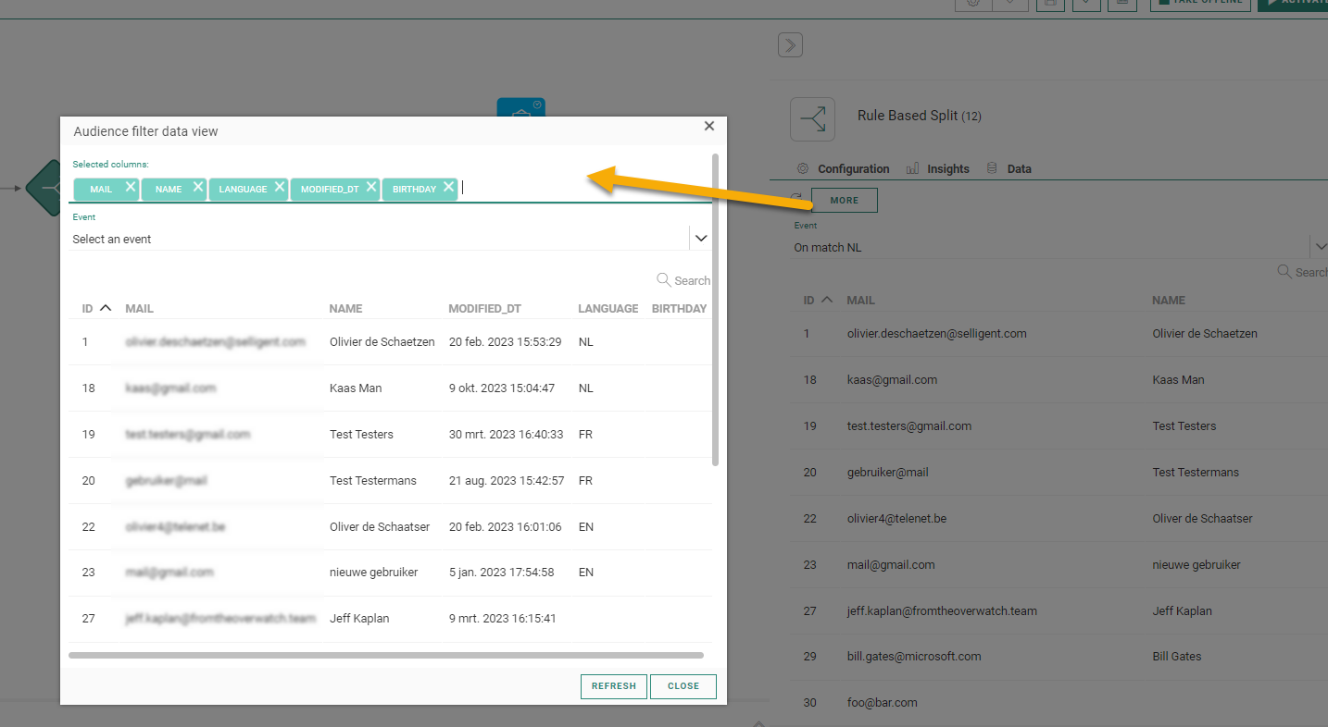Screen dimensions: 1328x727
Task: Click the dialog horizontal scrollbar
Action: [x=385, y=655]
